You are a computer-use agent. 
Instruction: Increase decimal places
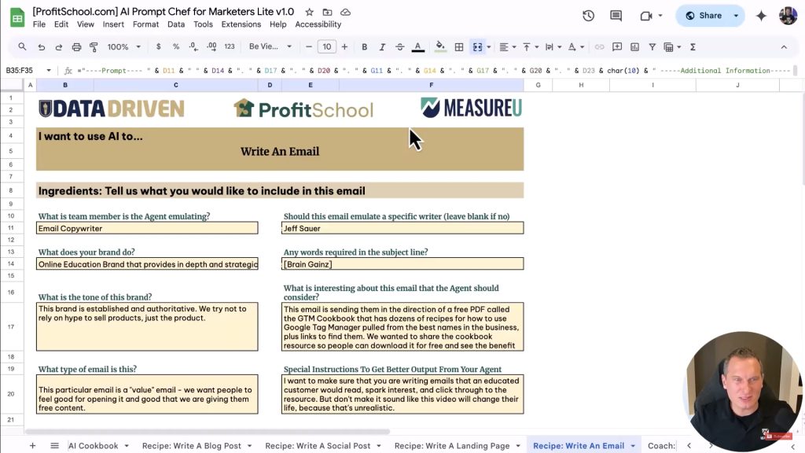[x=211, y=46]
